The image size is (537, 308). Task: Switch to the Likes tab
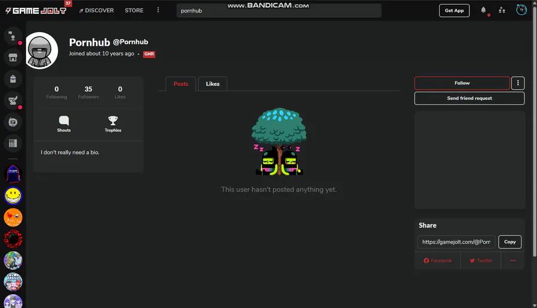click(x=212, y=84)
